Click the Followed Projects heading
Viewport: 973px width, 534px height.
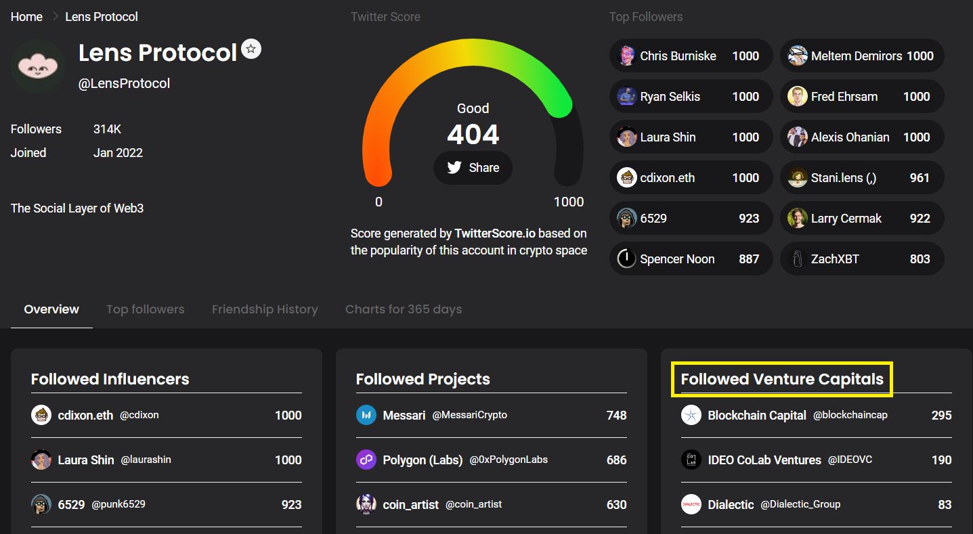[x=423, y=379]
